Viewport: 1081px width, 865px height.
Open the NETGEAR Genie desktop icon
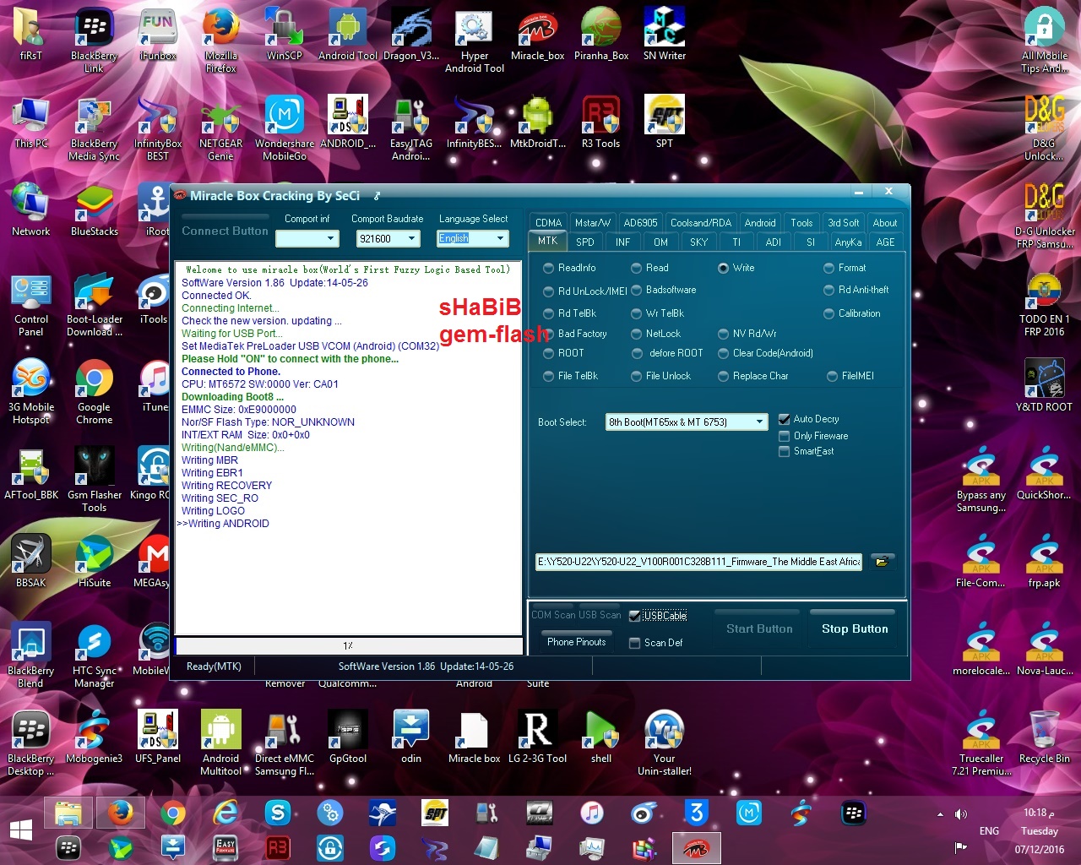[x=221, y=128]
